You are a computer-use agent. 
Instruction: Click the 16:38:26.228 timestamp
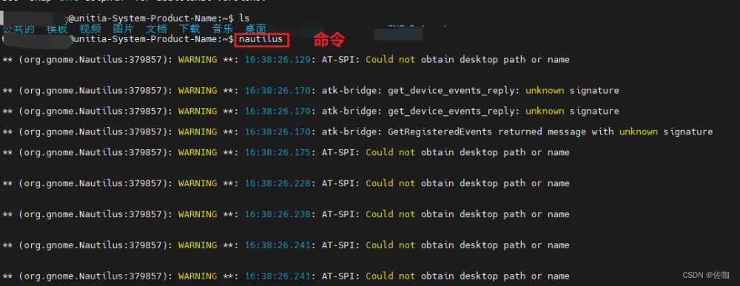pyautogui.click(x=277, y=183)
